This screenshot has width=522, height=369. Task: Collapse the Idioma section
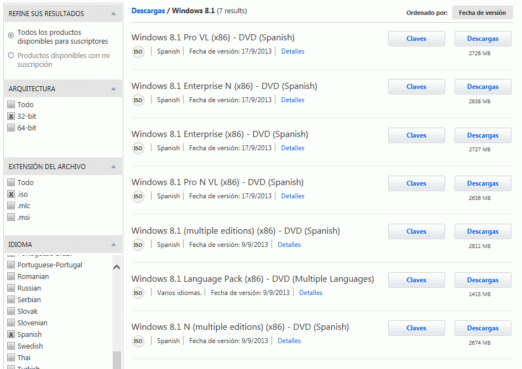(113, 245)
